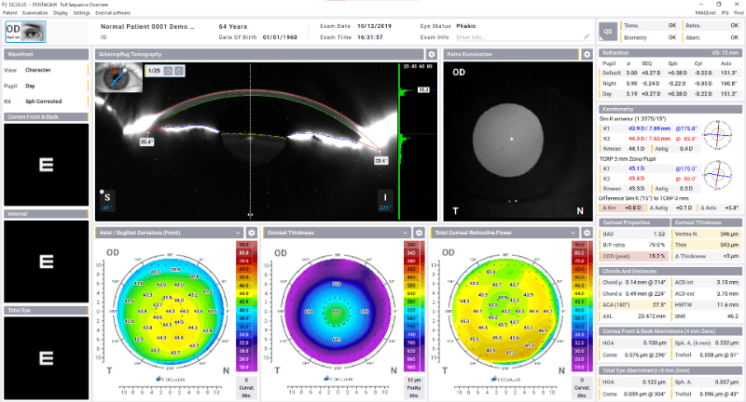Select the Night pupil refraction row
Screen dimensions: 746x402
coord(670,84)
